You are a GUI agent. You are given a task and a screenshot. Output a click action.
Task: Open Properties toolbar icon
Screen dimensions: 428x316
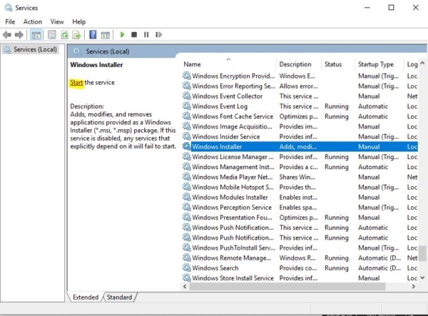(x=51, y=35)
